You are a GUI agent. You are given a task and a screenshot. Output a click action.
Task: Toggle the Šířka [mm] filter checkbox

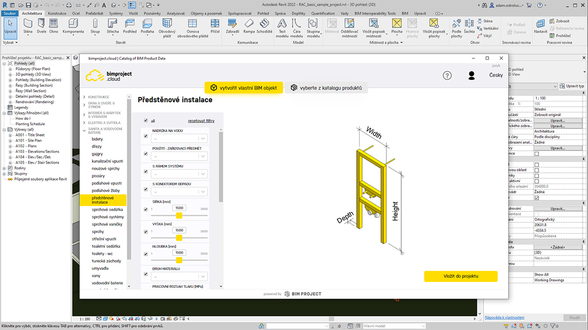point(146,209)
